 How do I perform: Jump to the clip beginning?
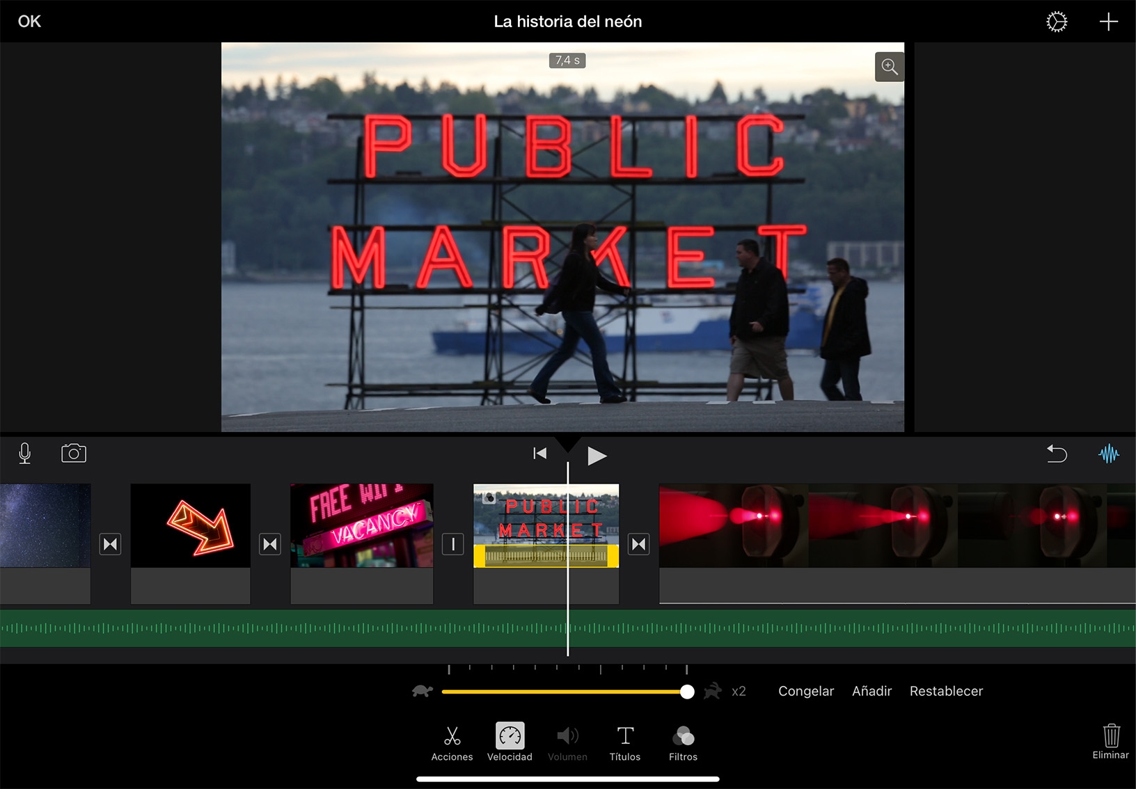[x=539, y=454]
